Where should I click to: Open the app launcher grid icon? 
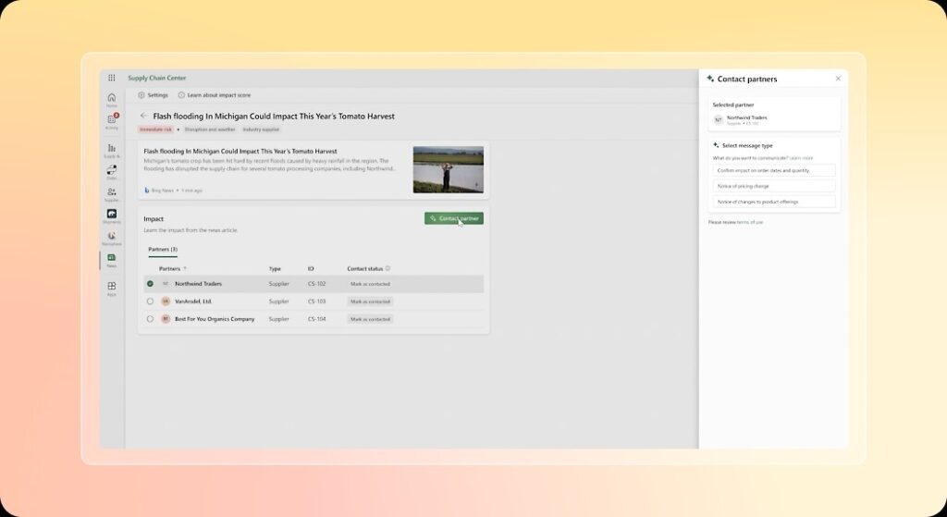(112, 78)
